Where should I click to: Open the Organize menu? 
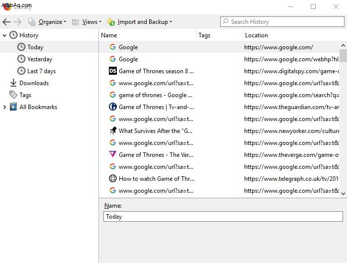52,22
